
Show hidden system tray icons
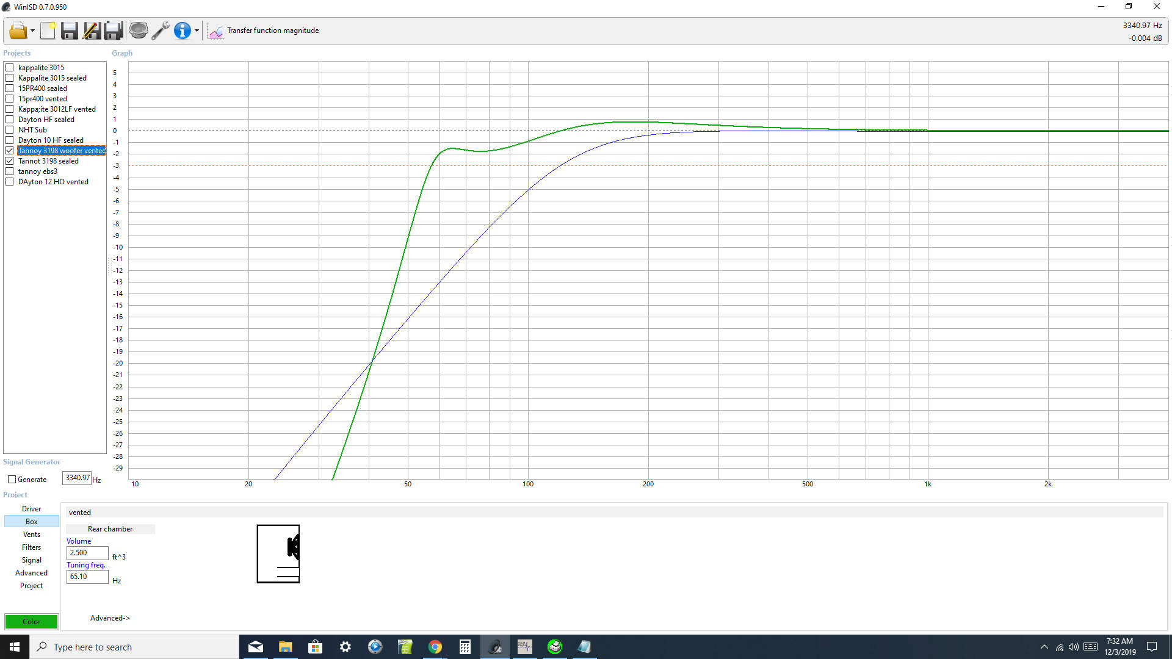(x=1044, y=647)
